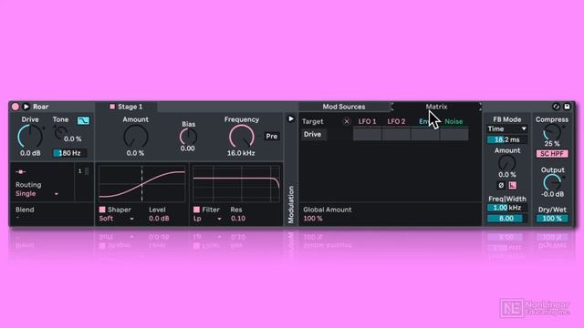
Task: Click the Compress knob
Action: [551, 133]
